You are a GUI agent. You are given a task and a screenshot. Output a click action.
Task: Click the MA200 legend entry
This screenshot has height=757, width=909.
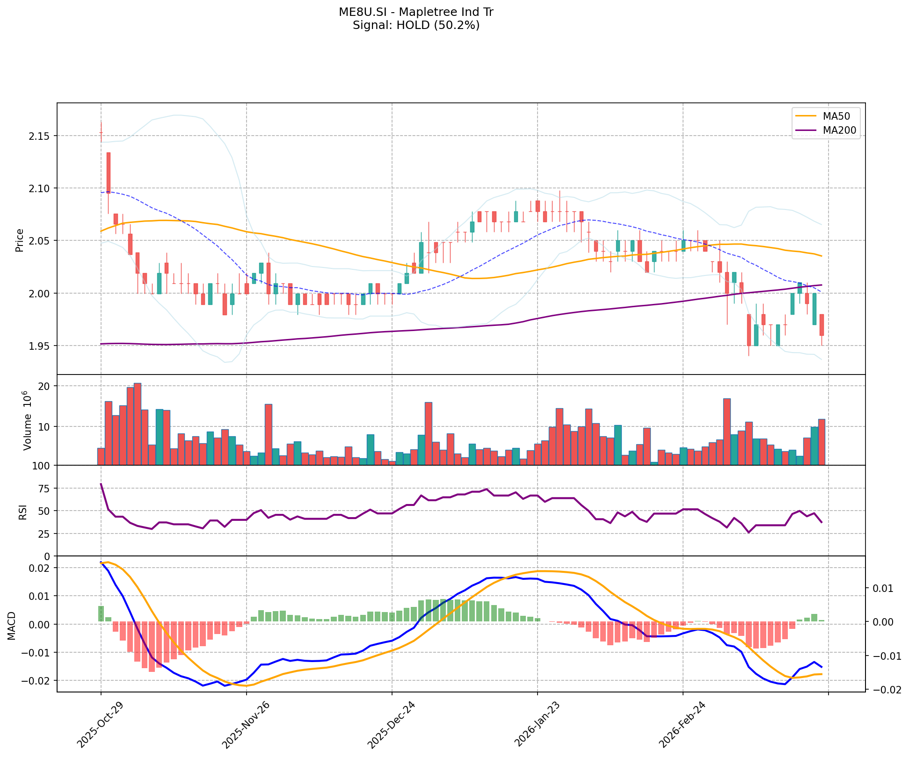[x=839, y=130]
